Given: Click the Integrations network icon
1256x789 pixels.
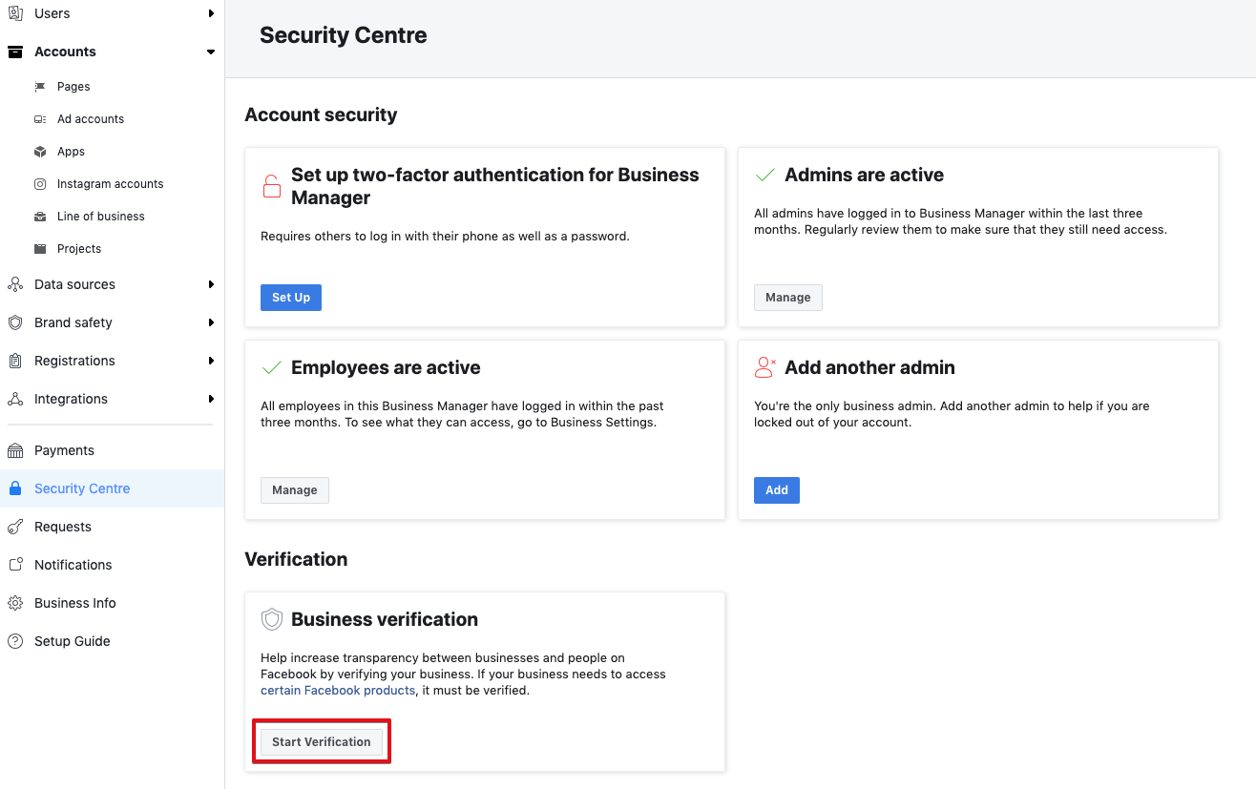Looking at the screenshot, I should coord(15,399).
